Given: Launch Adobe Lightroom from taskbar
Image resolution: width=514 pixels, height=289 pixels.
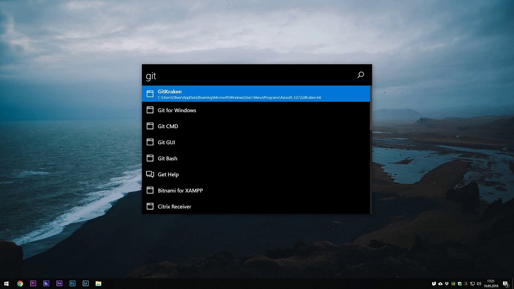Looking at the screenshot, I should (85, 283).
